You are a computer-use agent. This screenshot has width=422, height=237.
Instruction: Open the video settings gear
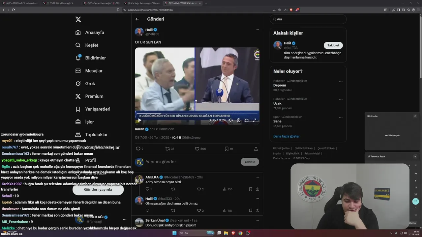coord(239,120)
